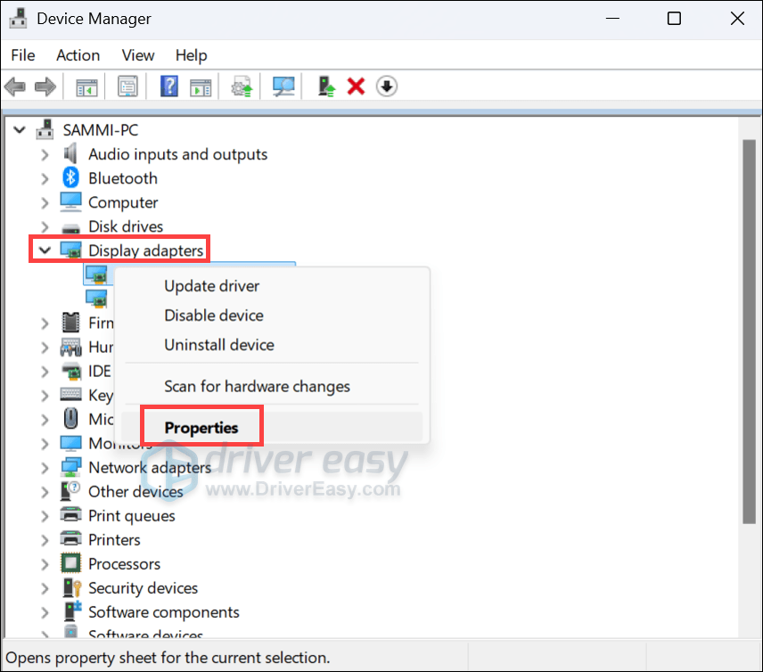This screenshot has height=672, width=763.
Task: Click the Back arrow in toolbar
Action: pos(15,86)
